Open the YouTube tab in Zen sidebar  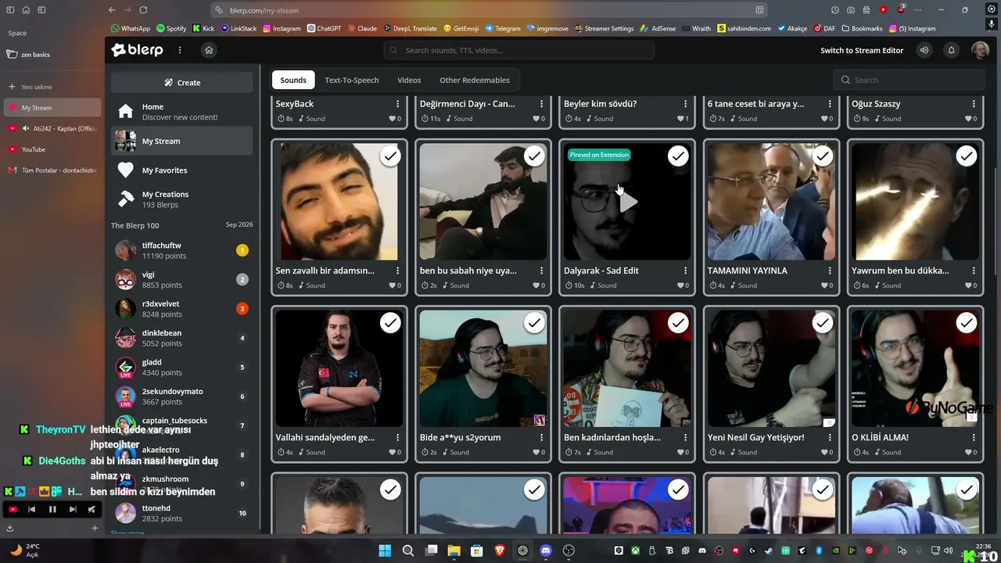(x=52, y=149)
